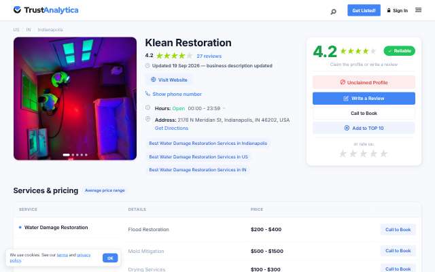The height and width of the screenshot is (272, 435).
Task: Open the Klean Restoration main photo
Action: click(75, 99)
